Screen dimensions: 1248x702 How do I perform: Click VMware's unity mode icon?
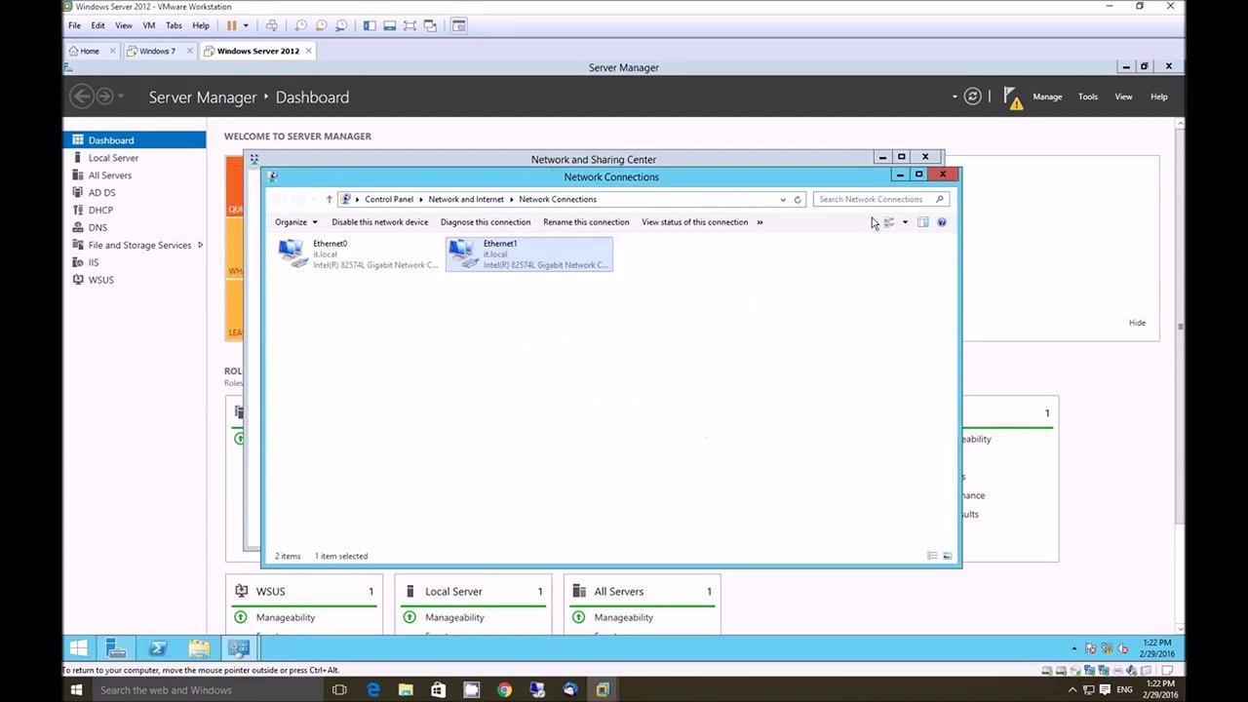click(430, 25)
